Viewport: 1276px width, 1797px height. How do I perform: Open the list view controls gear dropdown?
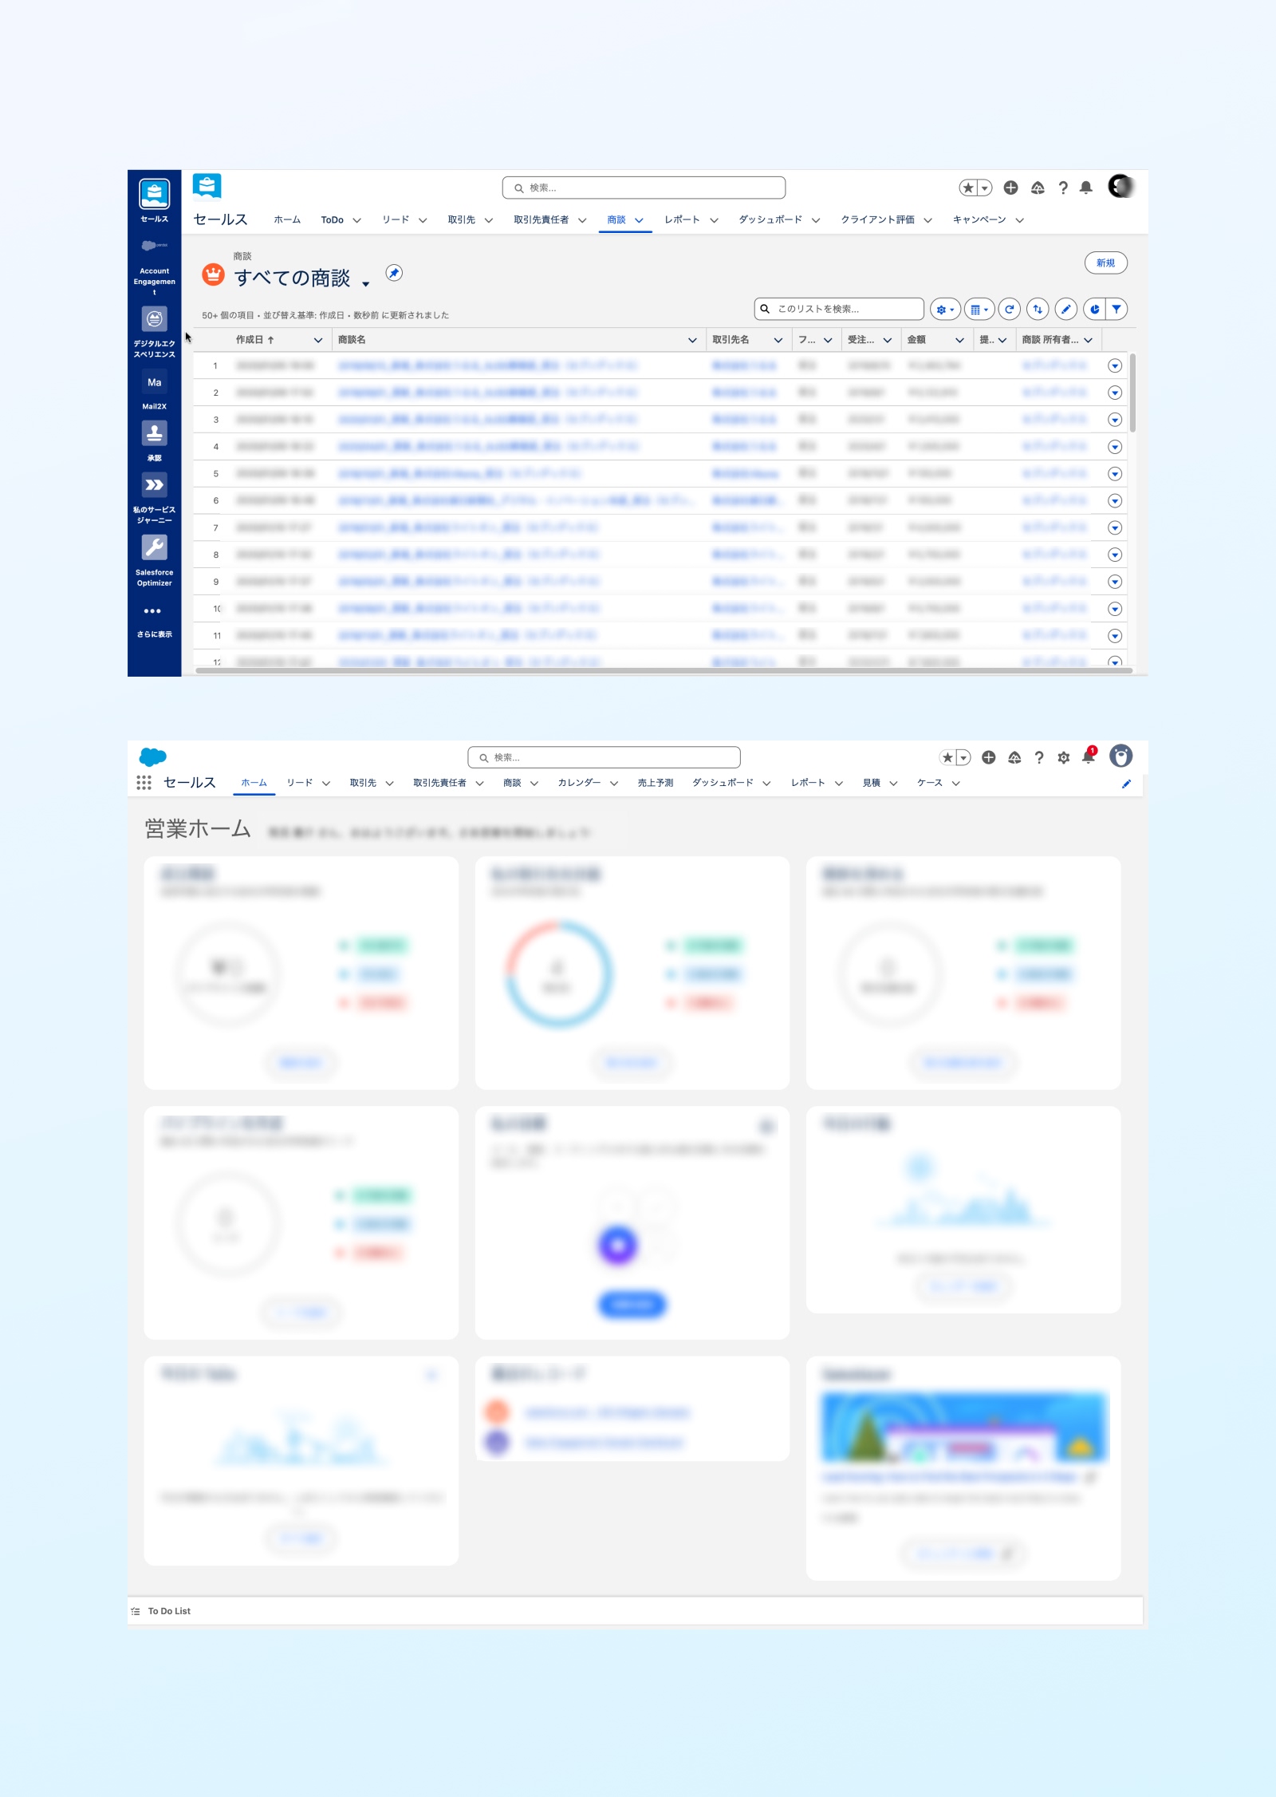click(x=945, y=310)
